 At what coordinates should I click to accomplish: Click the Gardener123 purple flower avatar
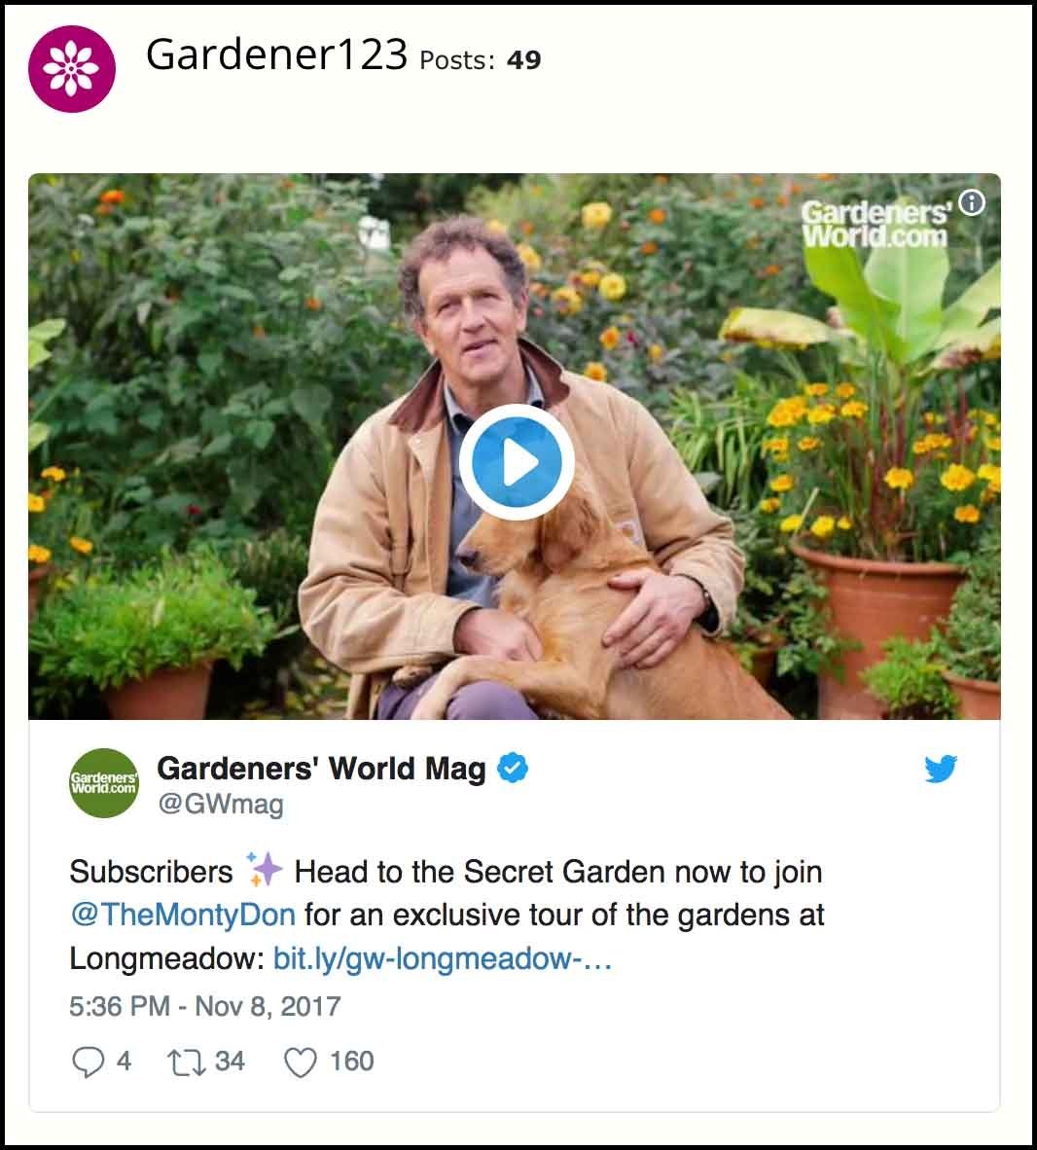tap(72, 68)
